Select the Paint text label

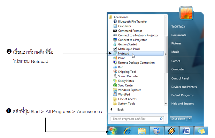click(121, 58)
